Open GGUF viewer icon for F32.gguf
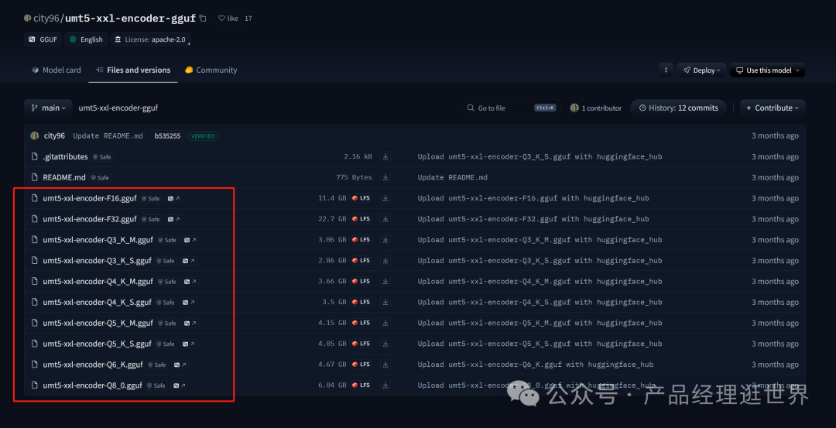The image size is (836, 428). pos(174,219)
